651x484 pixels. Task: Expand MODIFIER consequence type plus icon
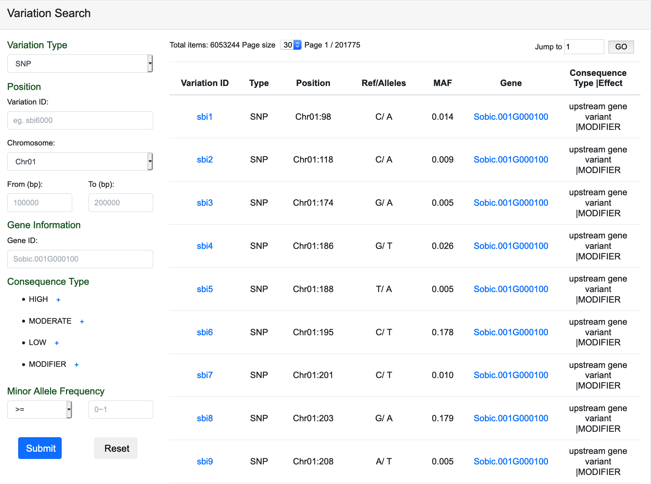(x=77, y=365)
